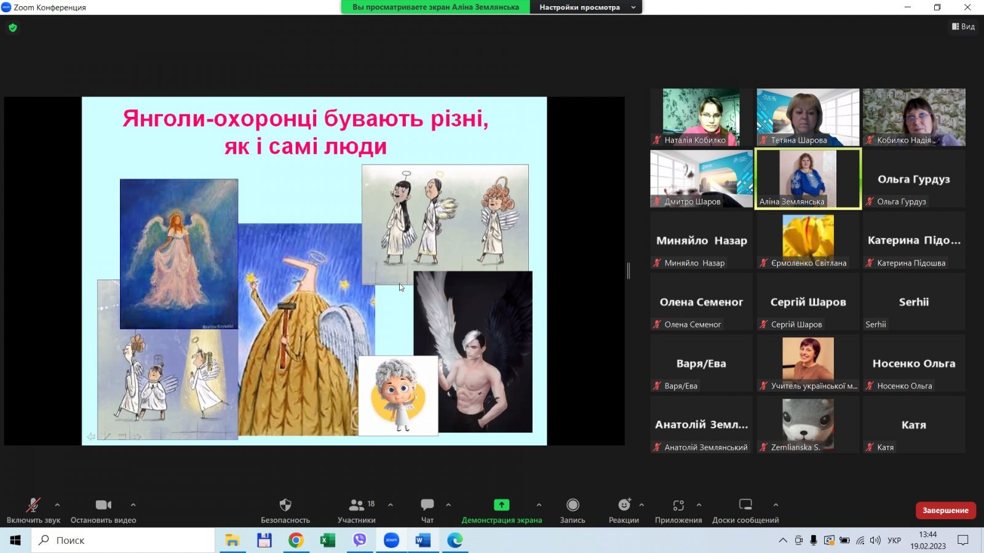Click the shared slide divider handle

pos(628,270)
